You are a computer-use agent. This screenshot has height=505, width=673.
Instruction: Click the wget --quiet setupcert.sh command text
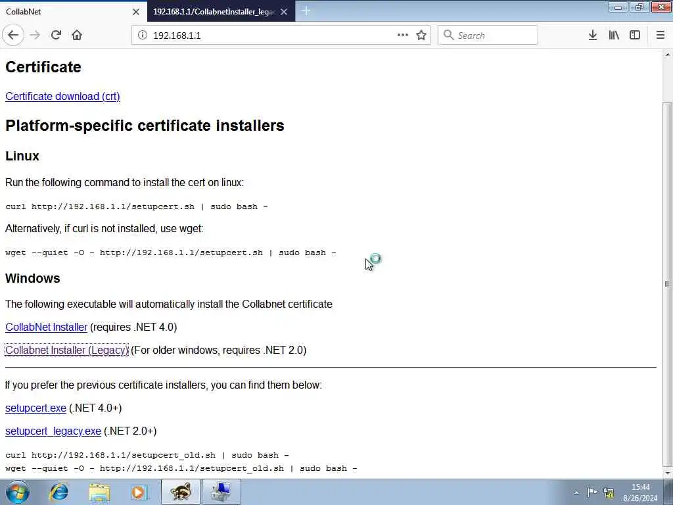171,252
